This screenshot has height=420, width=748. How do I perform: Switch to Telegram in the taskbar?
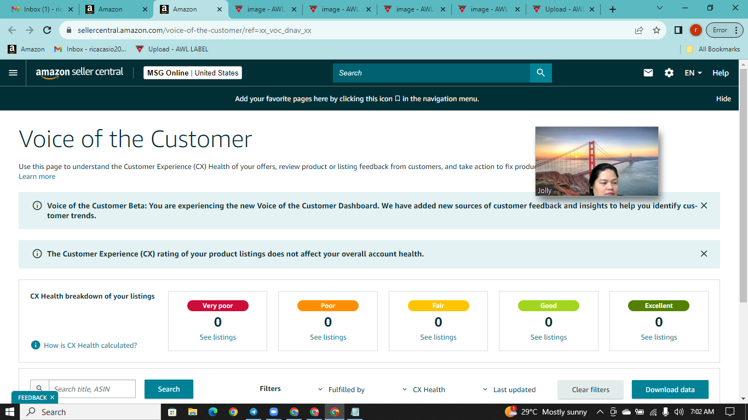(x=254, y=412)
